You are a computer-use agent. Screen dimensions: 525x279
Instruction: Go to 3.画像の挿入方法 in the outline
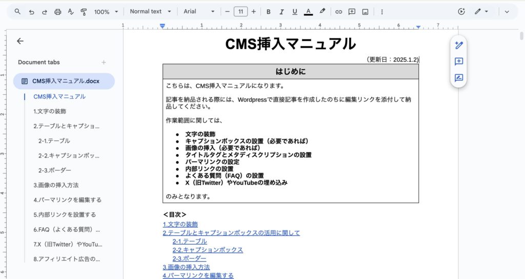point(56,185)
